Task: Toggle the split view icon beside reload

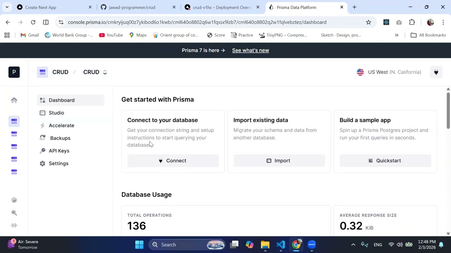Action: click(x=46, y=22)
